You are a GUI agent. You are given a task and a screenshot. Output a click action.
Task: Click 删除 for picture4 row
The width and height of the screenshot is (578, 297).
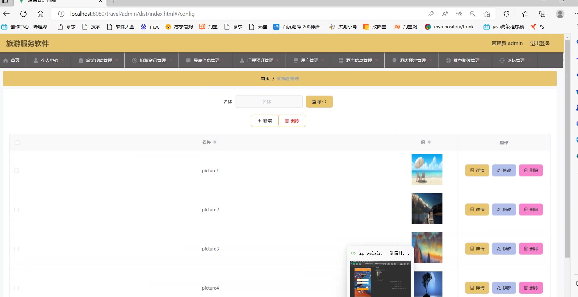pyautogui.click(x=531, y=288)
